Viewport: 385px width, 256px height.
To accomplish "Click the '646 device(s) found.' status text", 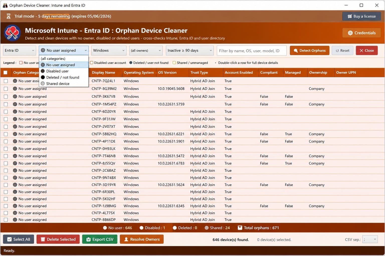I will coord(231,239).
